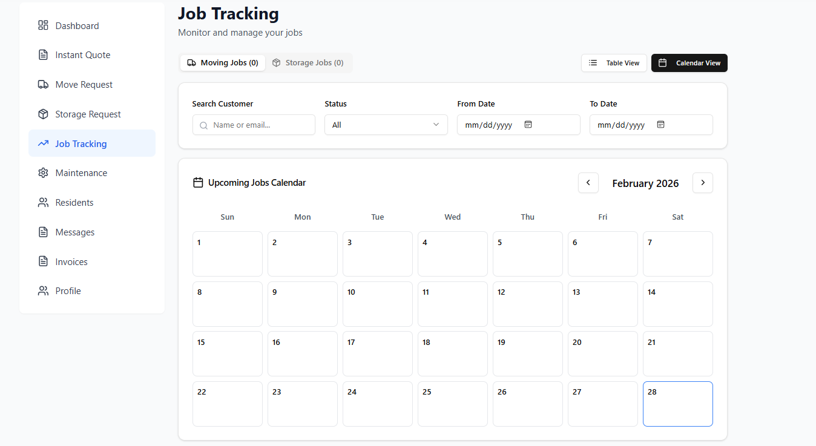Click the calendar icon beside Upcoming Jobs Calendar

[x=197, y=182]
